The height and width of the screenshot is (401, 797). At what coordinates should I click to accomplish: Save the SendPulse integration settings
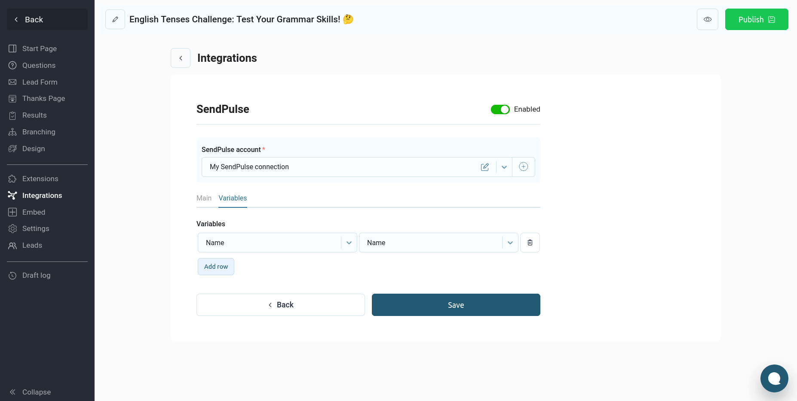[x=456, y=305]
